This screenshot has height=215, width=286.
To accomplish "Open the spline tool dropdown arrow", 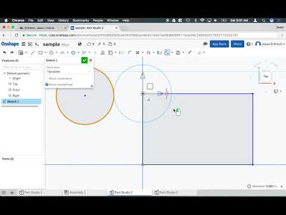I will (x=89, y=53).
